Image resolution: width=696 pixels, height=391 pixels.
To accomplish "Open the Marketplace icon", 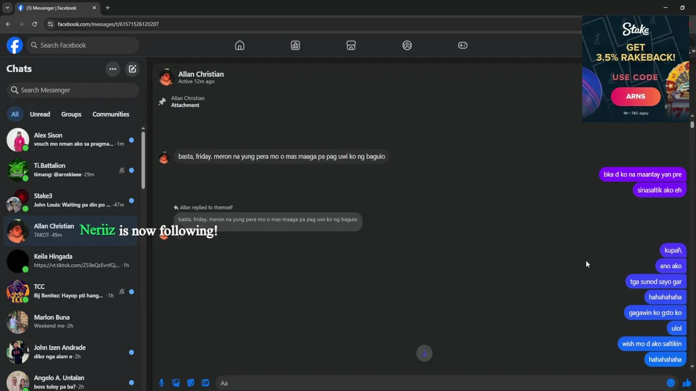I will point(351,45).
